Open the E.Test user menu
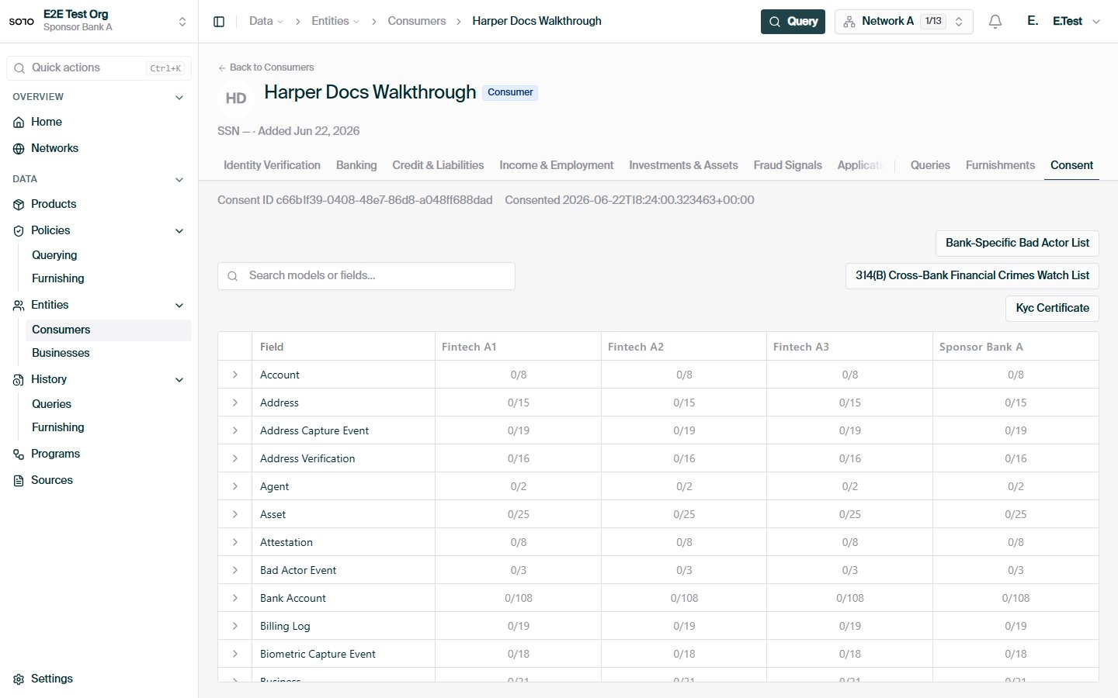1118x698 pixels. click(1064, 22)
